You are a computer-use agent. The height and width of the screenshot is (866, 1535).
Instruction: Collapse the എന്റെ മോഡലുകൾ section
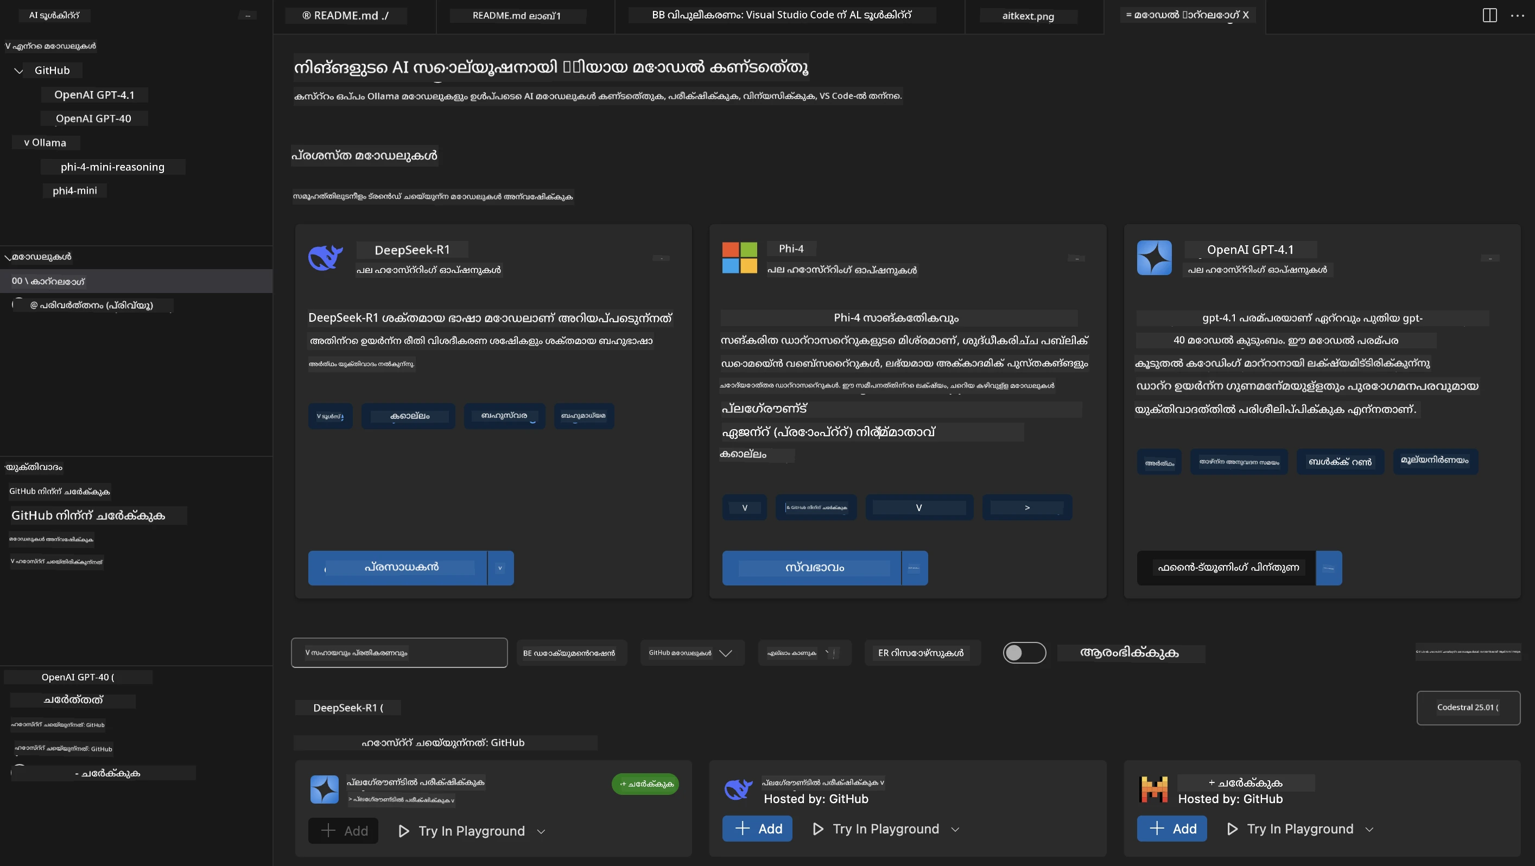click(x=8, y=46)
